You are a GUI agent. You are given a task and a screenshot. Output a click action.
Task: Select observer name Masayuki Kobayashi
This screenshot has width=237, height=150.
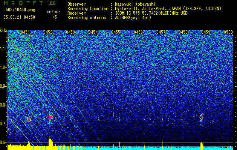(x=135, y=4)
